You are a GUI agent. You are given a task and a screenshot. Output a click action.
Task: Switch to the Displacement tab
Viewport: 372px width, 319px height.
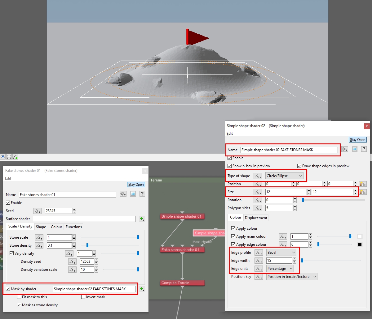click(256, 218)
